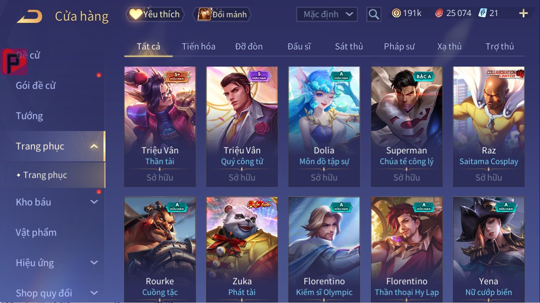This screenshot has width=540, height=303.
Task: Select Raz Saitama Cosplay skin card
Action: click(x=489, y=126)
